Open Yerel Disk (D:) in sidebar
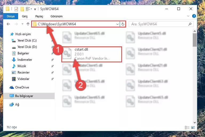This screenshot has height=137, width=205. (x=27, y=47)
